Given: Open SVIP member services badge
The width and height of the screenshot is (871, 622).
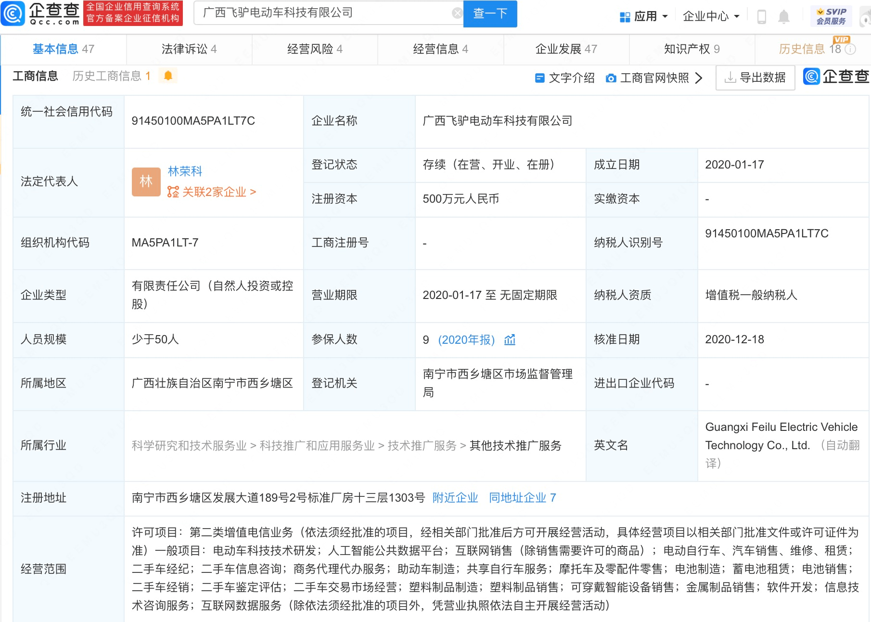Looking at the screenshot, I should (x=831, y=16).
